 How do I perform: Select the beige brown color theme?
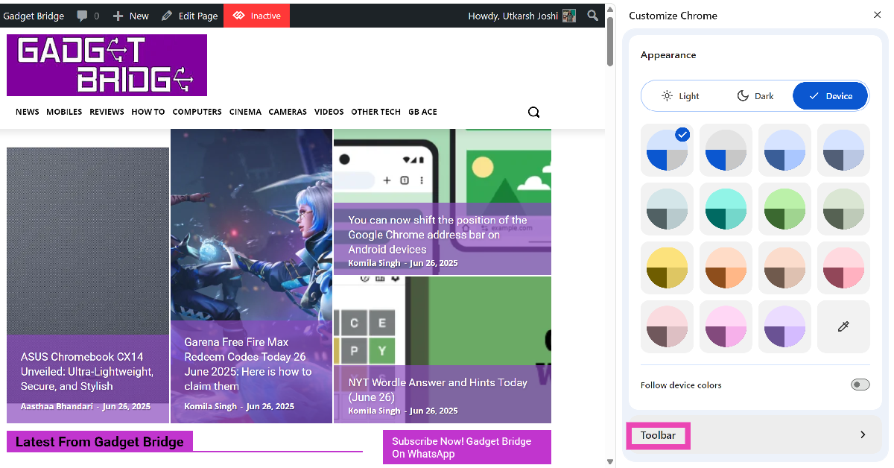pos(784,268)
